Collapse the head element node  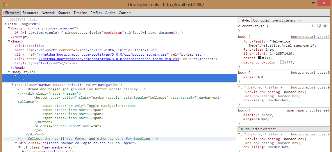click(x=9, y=41)
